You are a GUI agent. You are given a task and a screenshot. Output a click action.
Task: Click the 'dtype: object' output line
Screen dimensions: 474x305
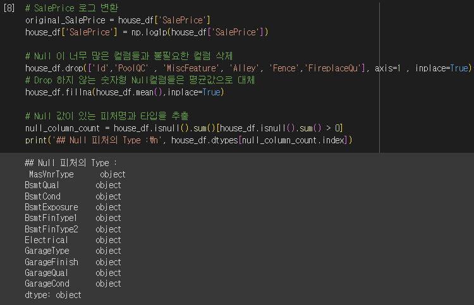point(53,295)
